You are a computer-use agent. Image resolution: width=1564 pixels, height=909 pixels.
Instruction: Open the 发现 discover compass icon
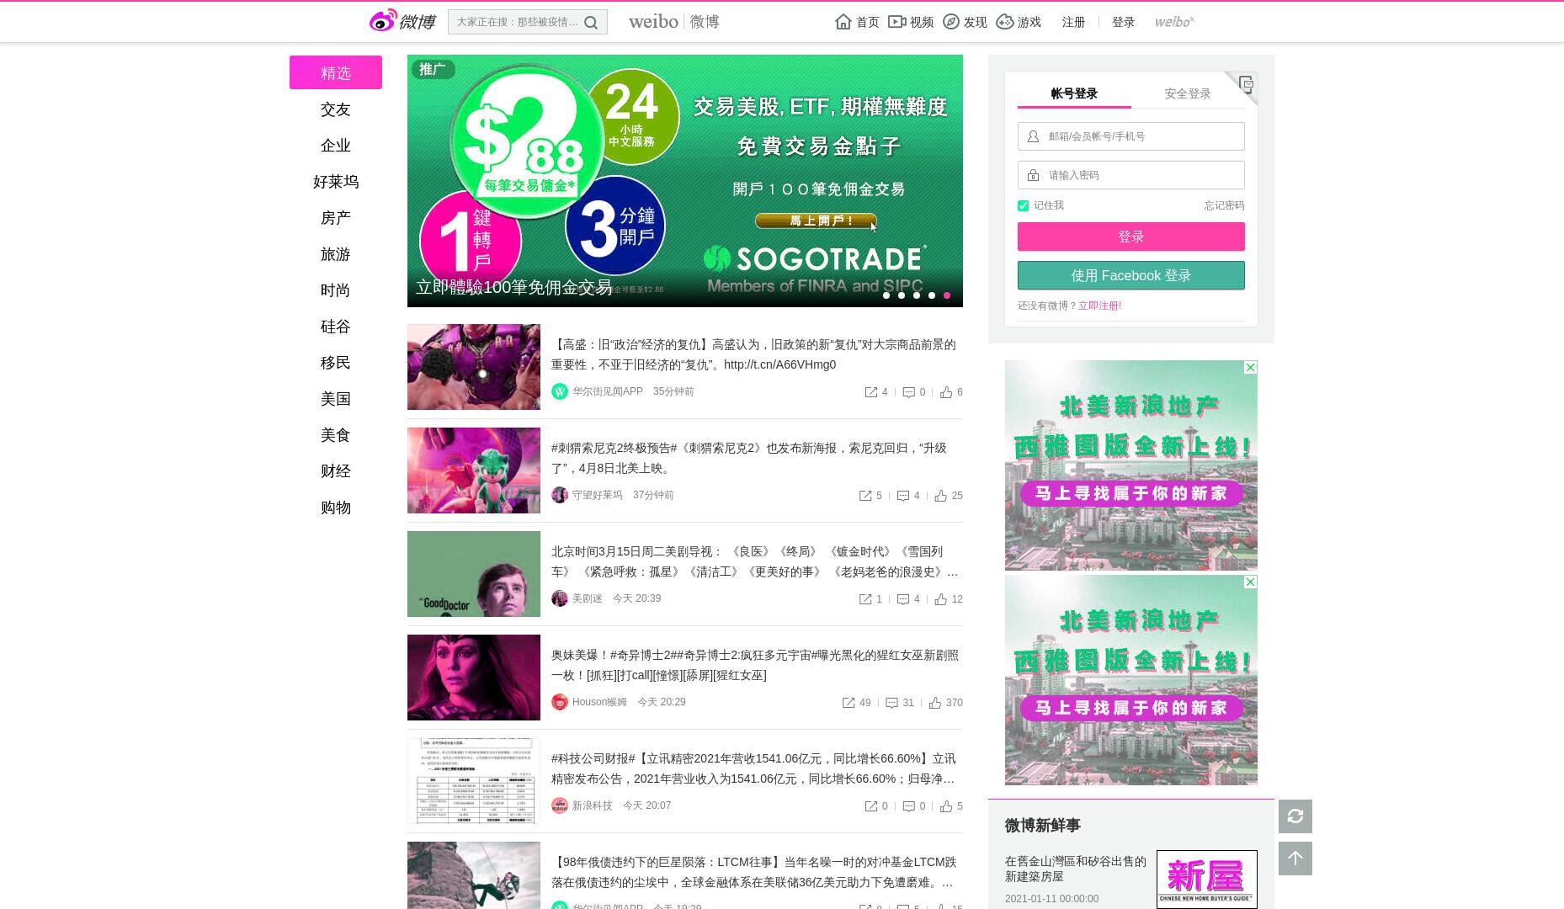pyautogui.click(x=950, y=22)
